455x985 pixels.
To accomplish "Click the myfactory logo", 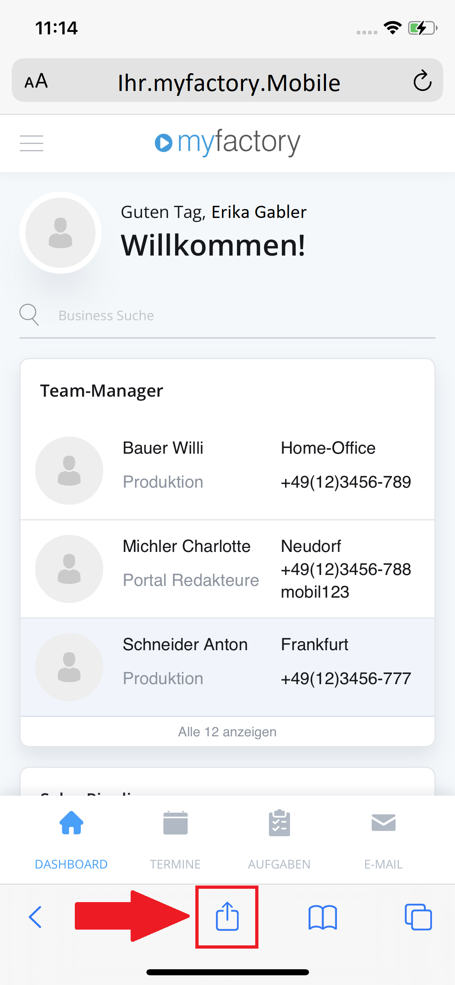I will 227,142.
